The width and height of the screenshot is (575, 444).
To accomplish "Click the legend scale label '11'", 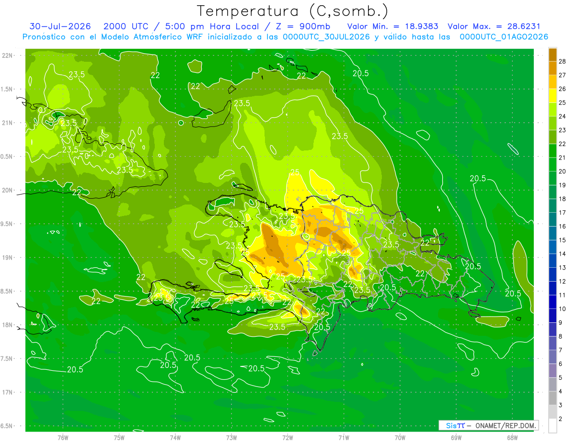I will [562, 295].
